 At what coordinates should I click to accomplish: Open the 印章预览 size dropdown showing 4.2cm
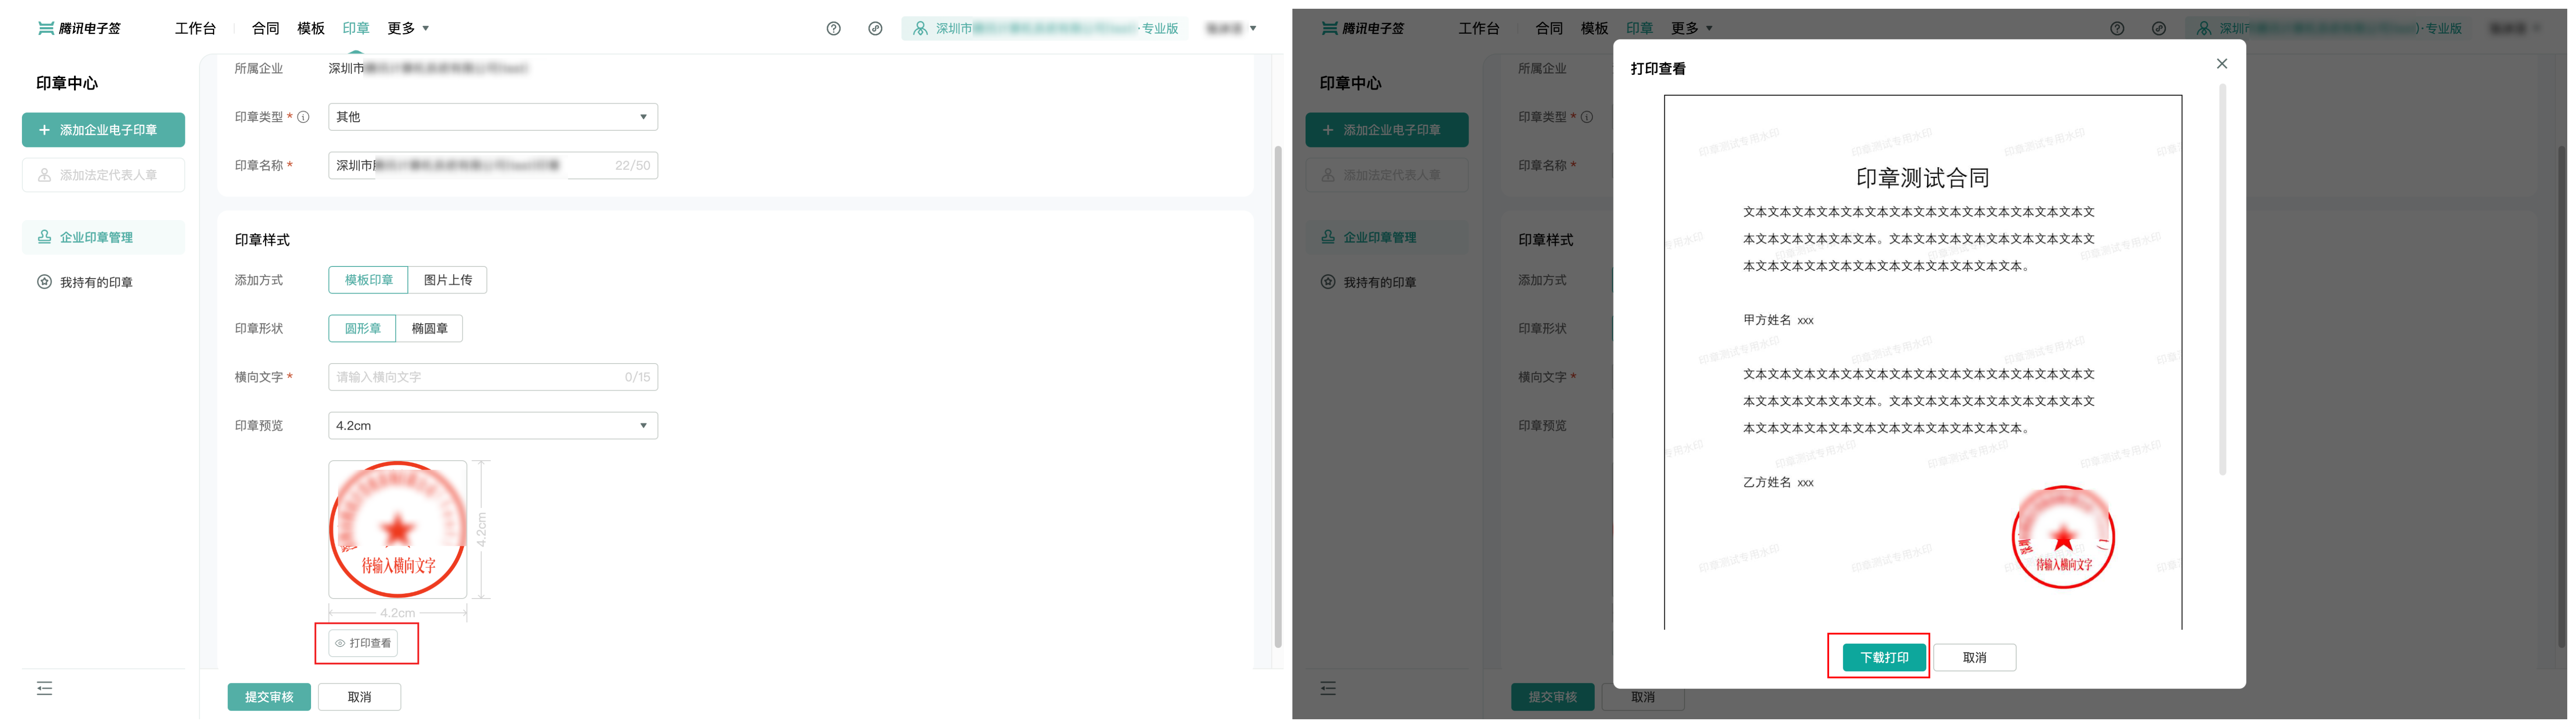point(493,425)
